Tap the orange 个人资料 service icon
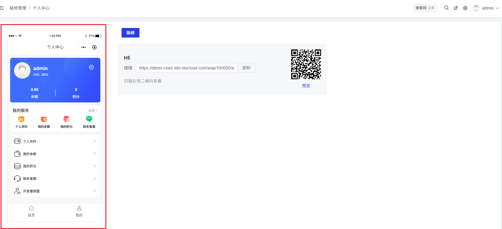Image resolution: width=502 pixels, height=229 pixels. click(x=21, y=119)
